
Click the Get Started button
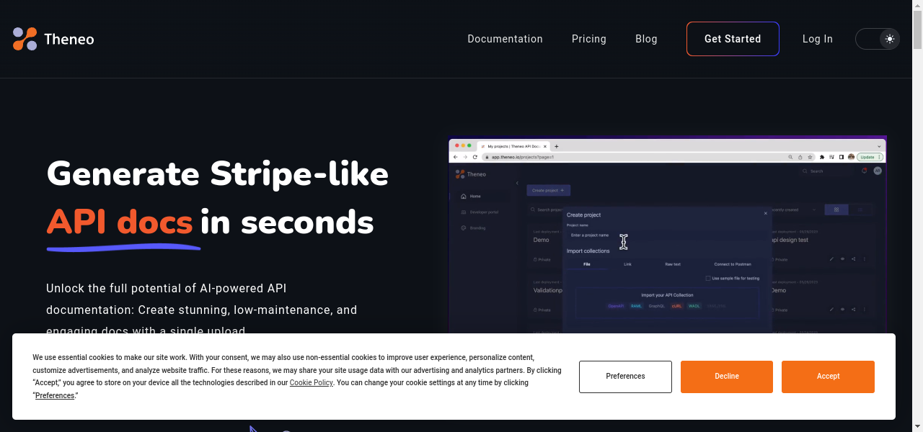[x=733, y=39]
